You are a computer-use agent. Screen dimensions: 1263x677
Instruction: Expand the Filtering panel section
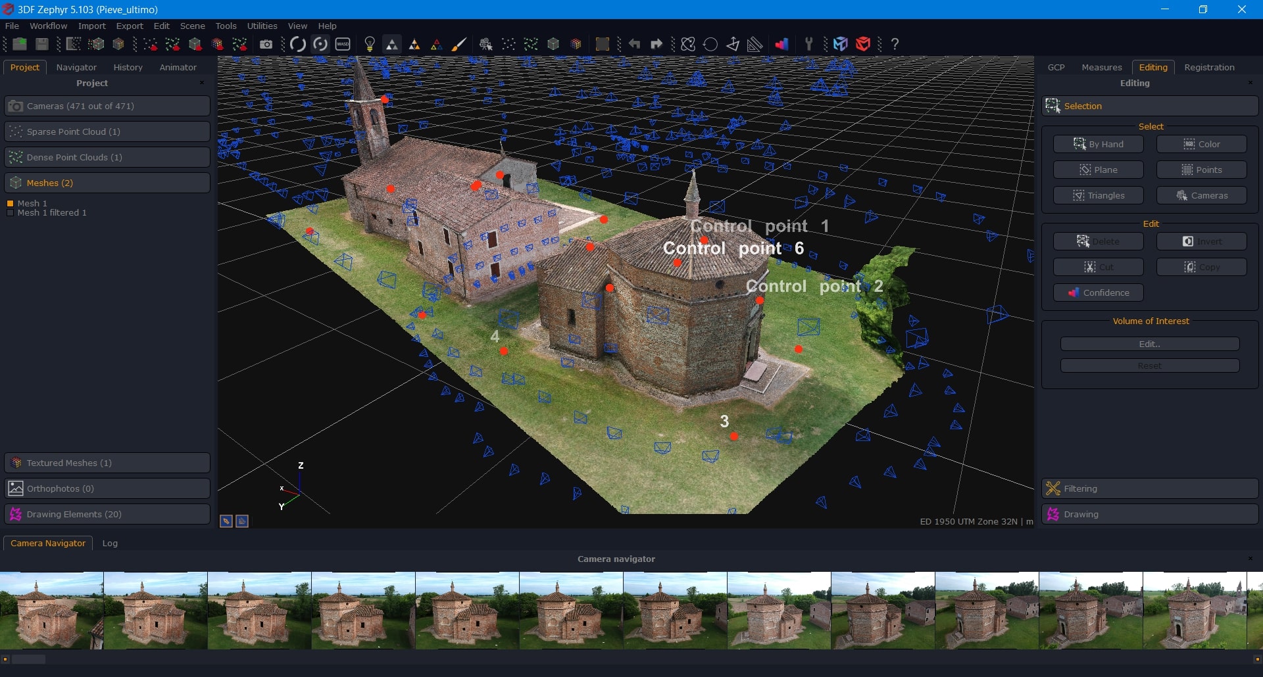(x=1149, y=488)
